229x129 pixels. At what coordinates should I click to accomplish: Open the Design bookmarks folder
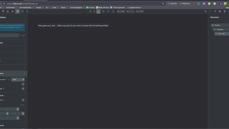(40, 8)
